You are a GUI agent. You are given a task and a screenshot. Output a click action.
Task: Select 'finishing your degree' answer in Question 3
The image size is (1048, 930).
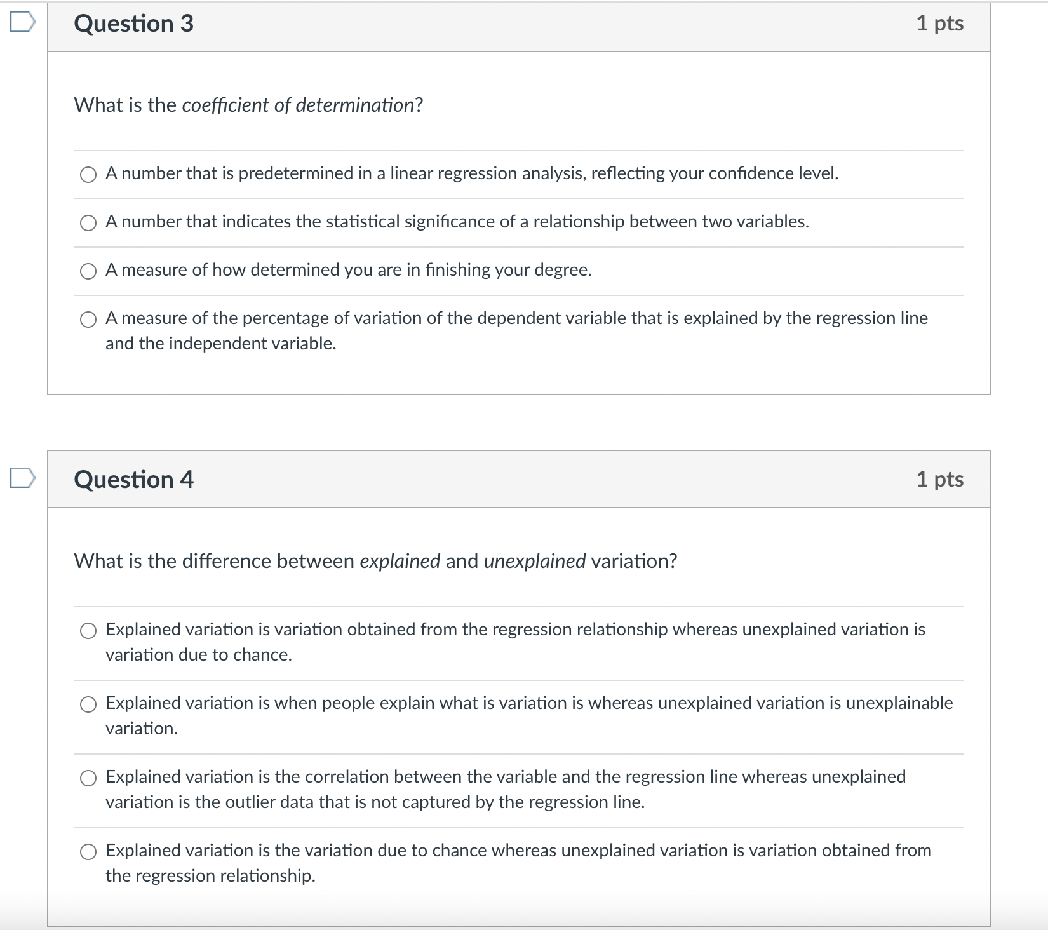(87, 270)
